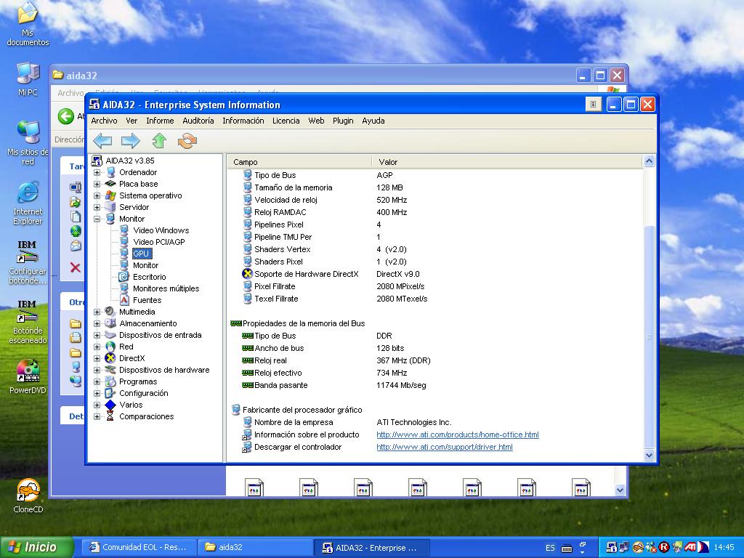Go up one level with green arrow
This screenshot has width=744, height=558.
[159, 140]
